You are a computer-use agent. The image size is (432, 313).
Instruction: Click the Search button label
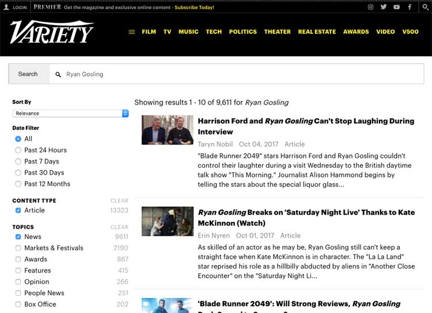[x=28, y=74]
